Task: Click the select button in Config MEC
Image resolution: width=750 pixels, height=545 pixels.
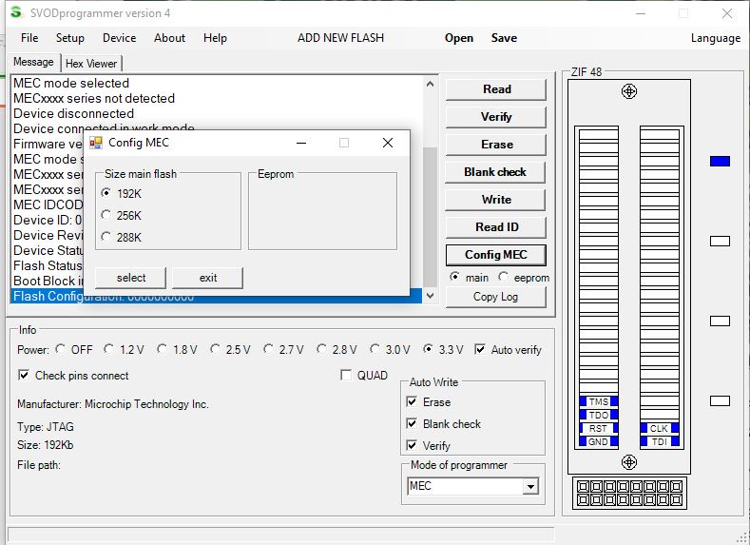Action: pos(131,278)
